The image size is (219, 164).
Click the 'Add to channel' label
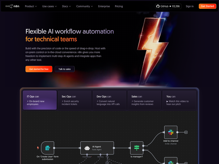171,141
